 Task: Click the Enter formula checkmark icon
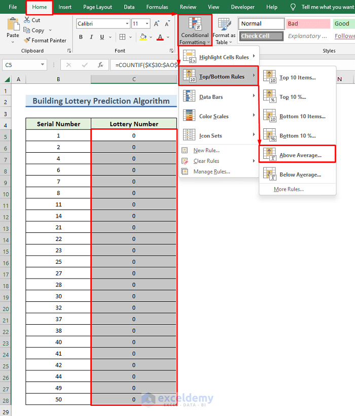click(85, 65)
